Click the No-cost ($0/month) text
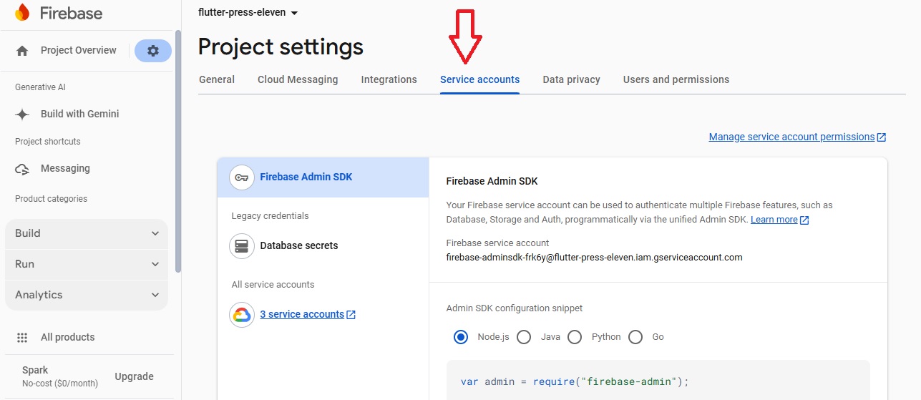Screen dimensions: 921x400 coord(60,384)
